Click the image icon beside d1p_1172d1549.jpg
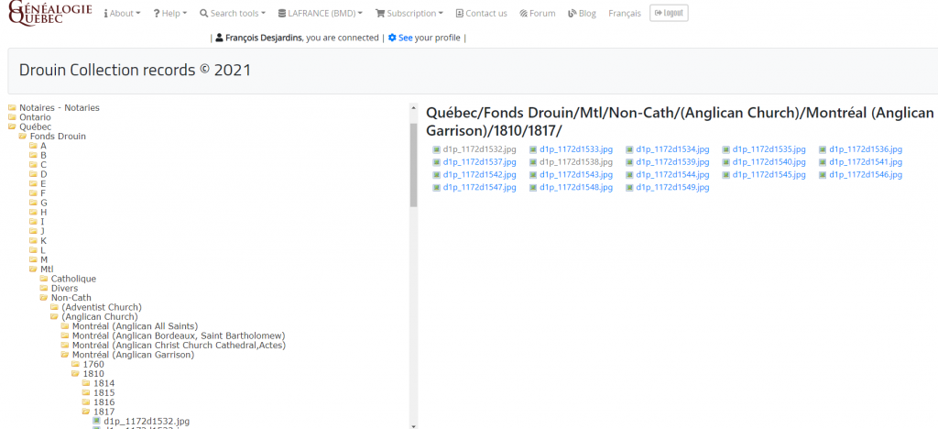Screen dimensions: 938x429 [x=630, y=188]
